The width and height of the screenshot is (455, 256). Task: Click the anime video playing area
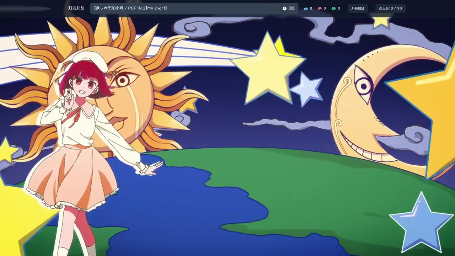click(227, 136)
